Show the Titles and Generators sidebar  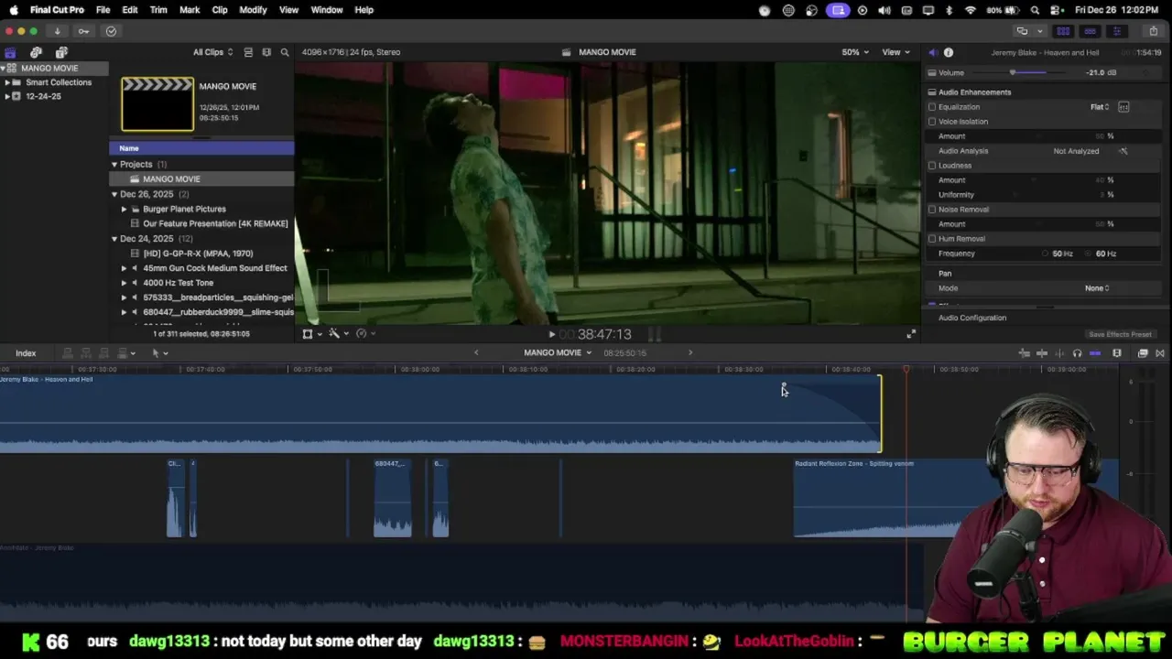61,52
